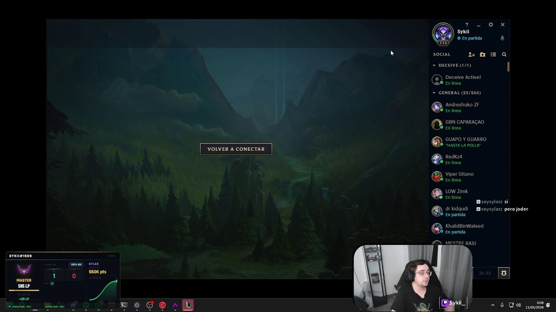
Task: Open the taskbar icon with red notification badge
Action: point(150,305)
